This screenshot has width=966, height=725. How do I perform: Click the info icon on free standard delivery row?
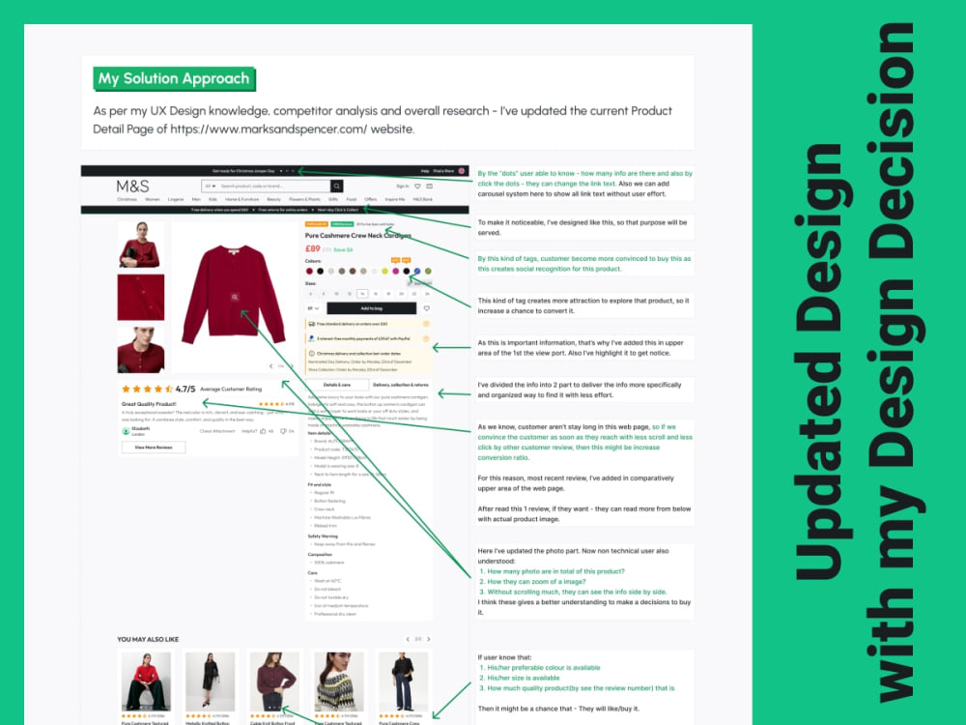[x=426, y=324]
